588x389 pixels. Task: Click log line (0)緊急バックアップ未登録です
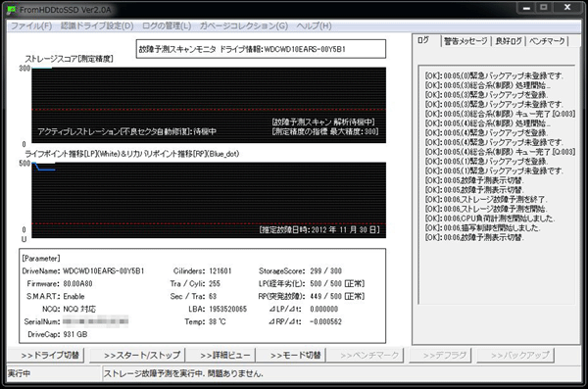[x=494, y=75]
